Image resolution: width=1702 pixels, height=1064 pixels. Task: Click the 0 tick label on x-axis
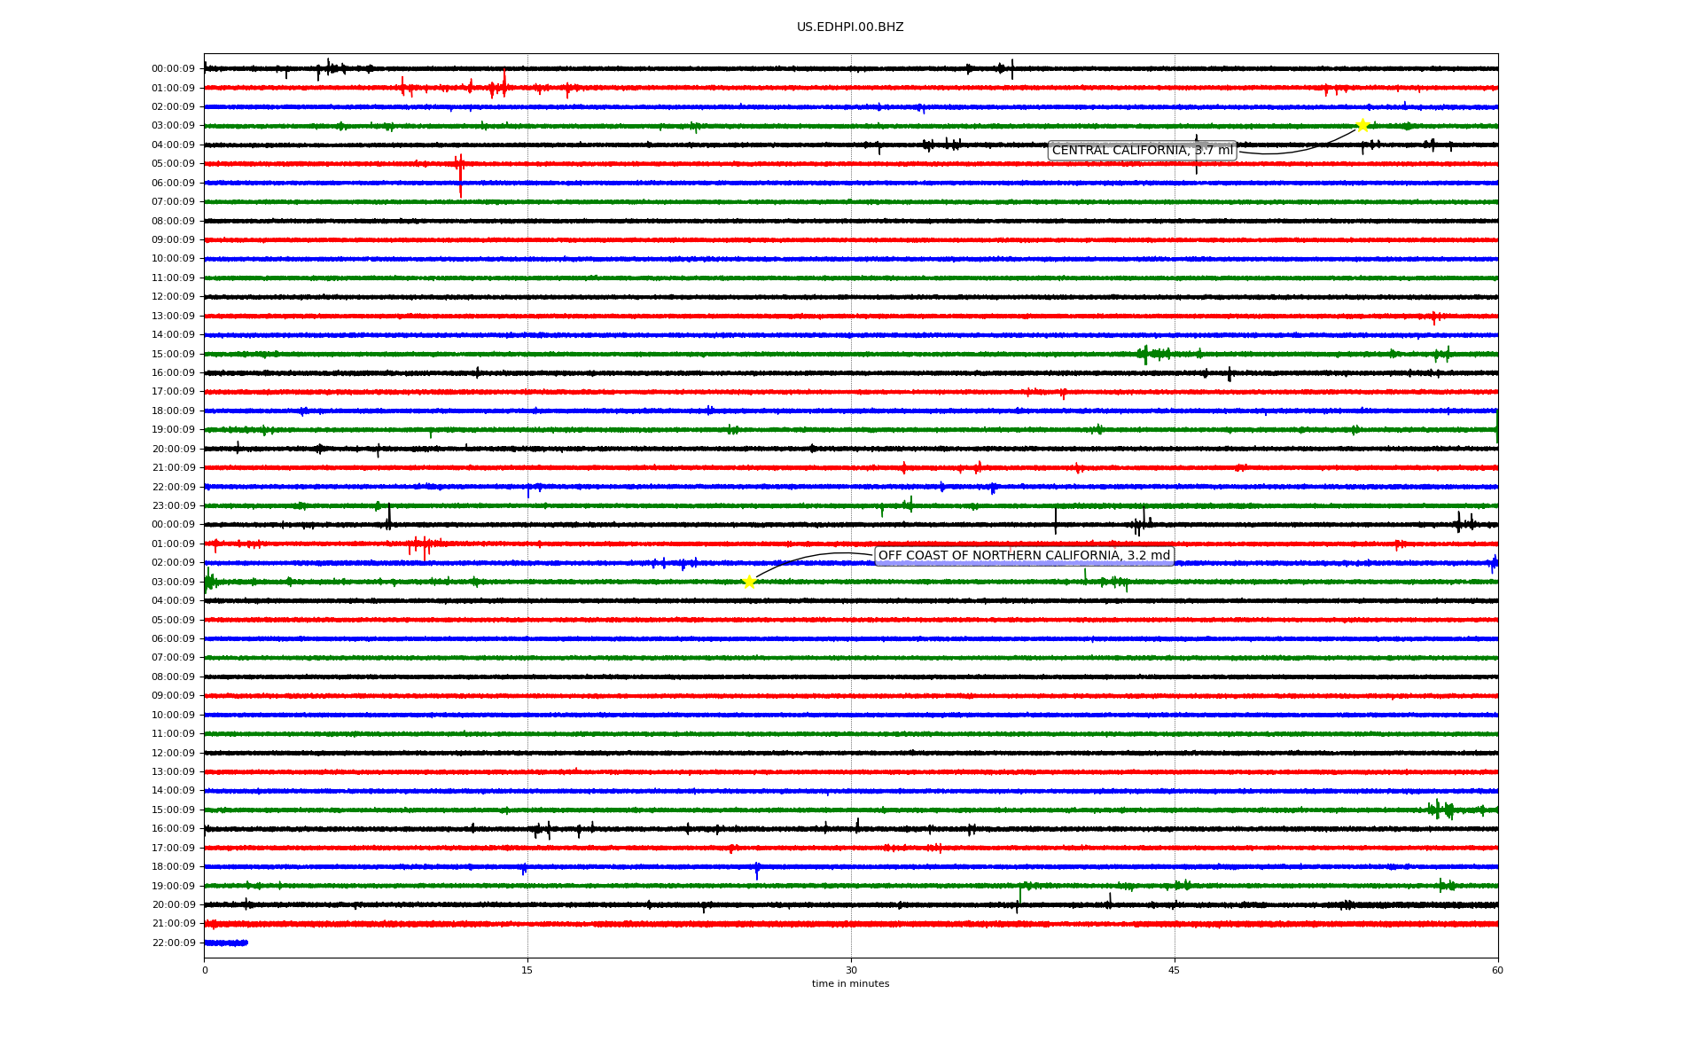click(205, 970)
